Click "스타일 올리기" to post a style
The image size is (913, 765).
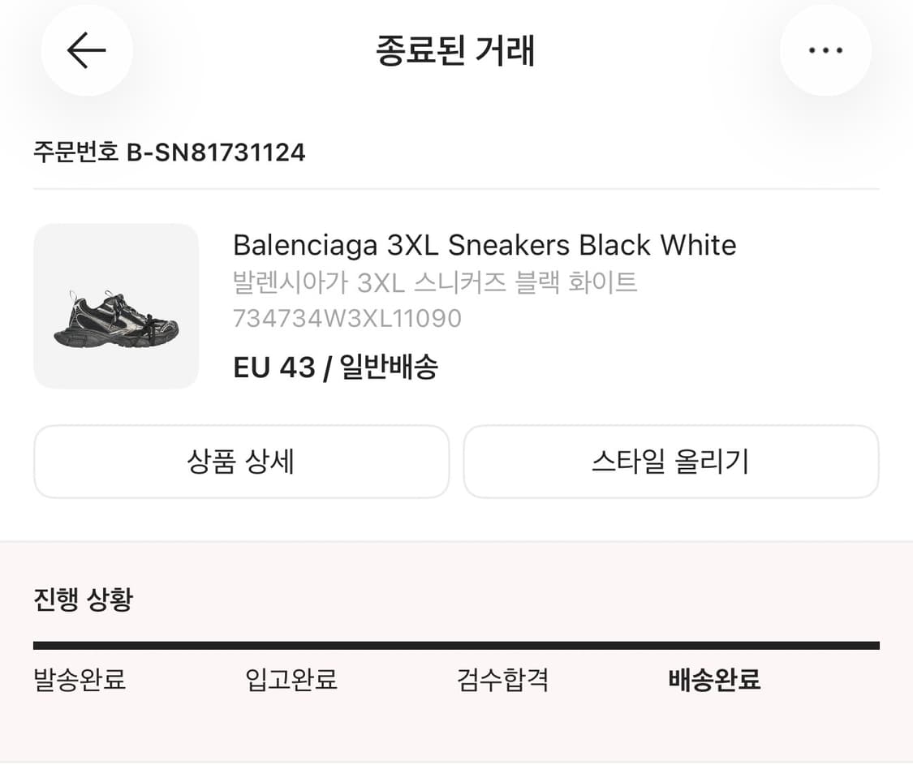coord(670,461)
